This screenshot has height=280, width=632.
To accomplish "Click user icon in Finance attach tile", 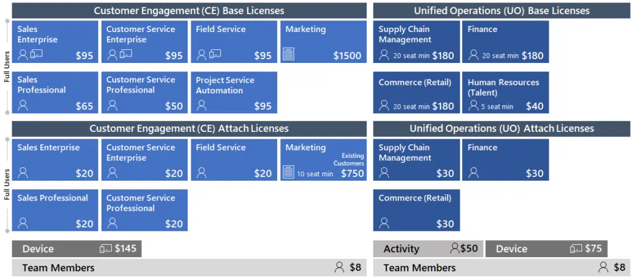I will [473, 173].
